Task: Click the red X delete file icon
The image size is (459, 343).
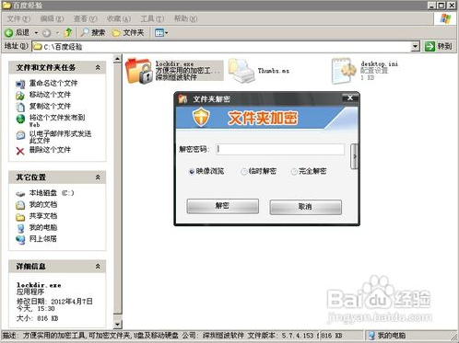Action: pyautogui.click(x=20, y=151)
